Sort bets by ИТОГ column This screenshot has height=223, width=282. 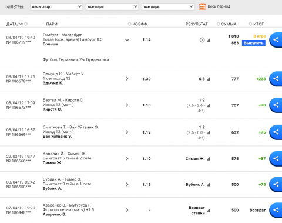(x=250, y=24)
